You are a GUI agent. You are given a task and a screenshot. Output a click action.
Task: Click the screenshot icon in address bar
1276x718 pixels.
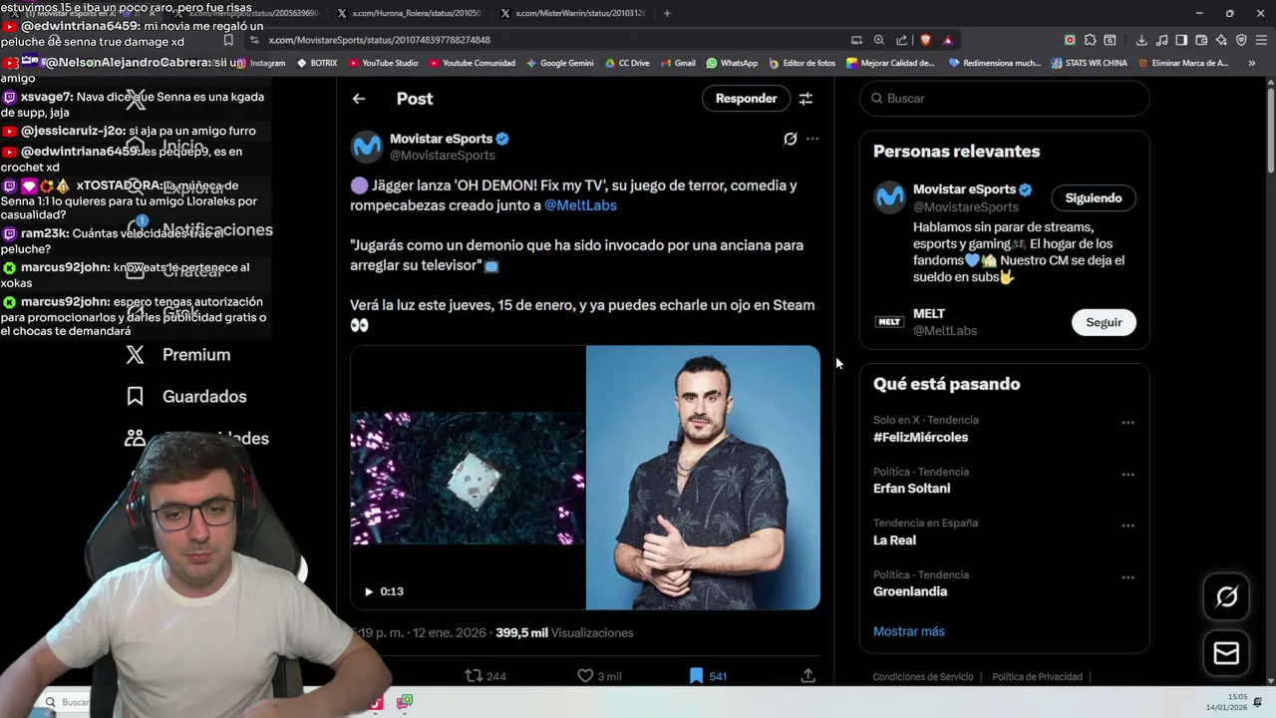(856, 40)
